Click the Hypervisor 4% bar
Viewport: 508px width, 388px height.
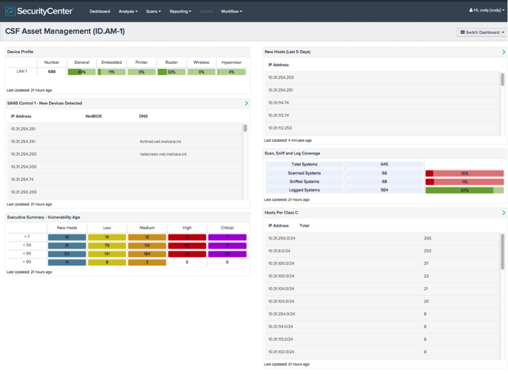(231, 72)
